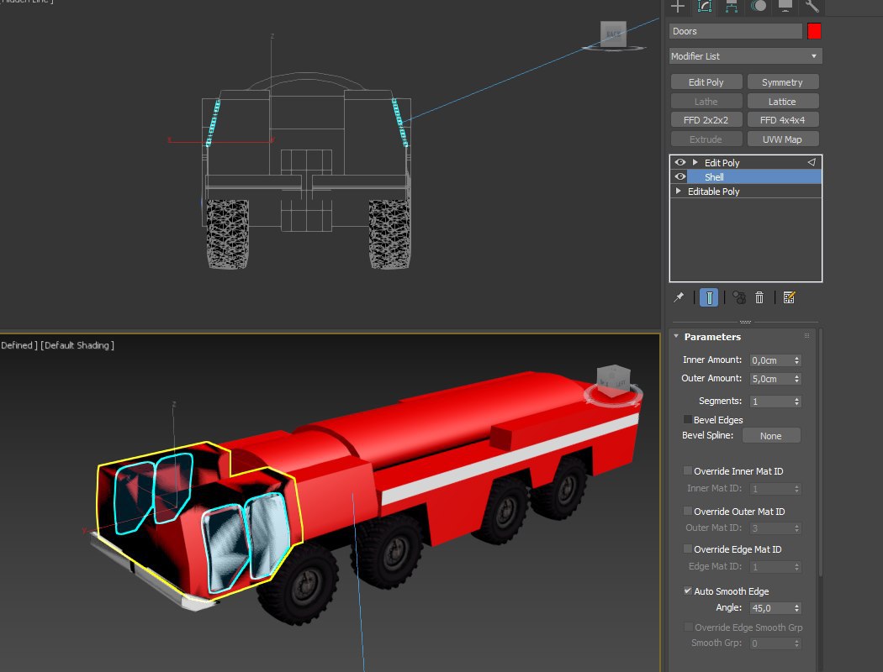Click the Symmetry modifier button

click(x=783, y=82)
